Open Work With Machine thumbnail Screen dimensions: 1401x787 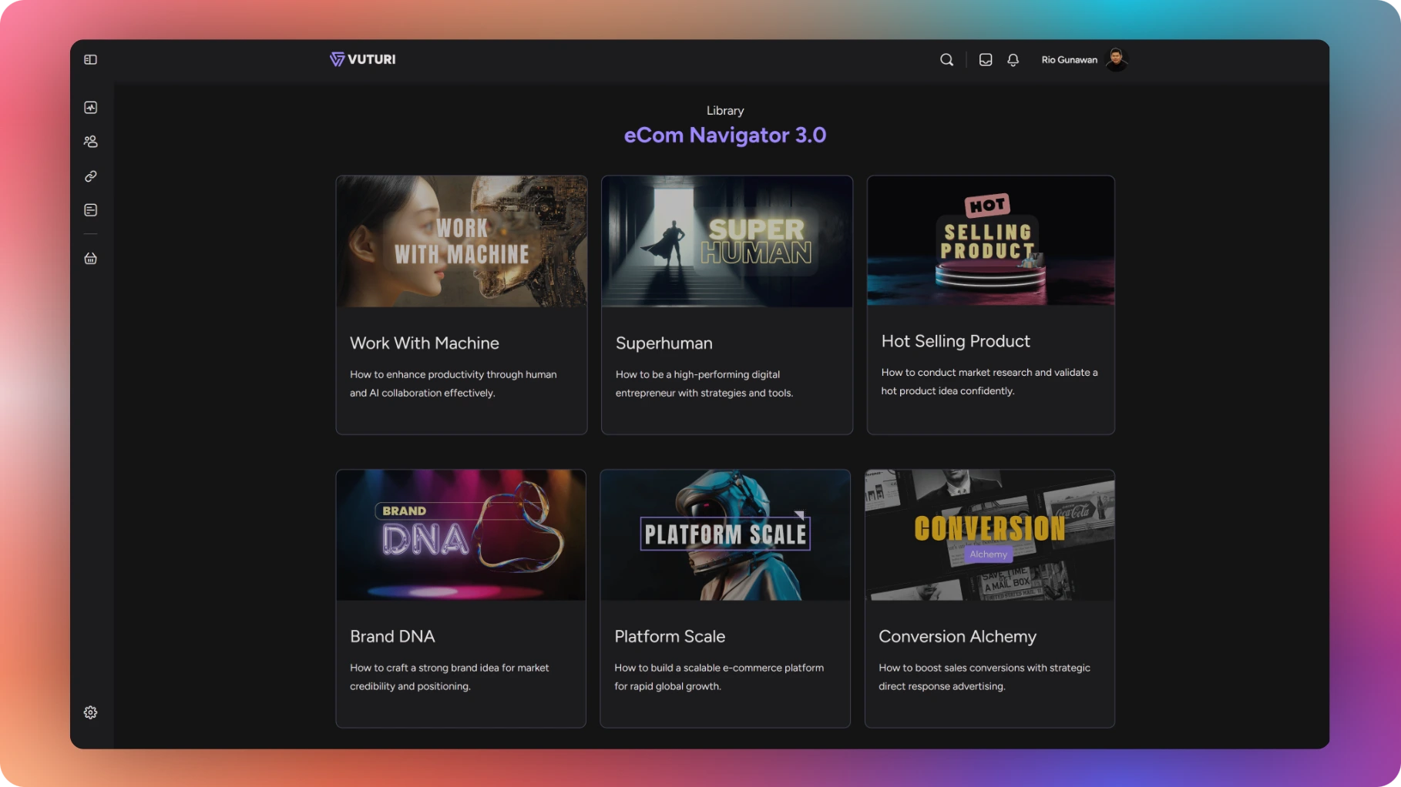click(x=462, y=241)
